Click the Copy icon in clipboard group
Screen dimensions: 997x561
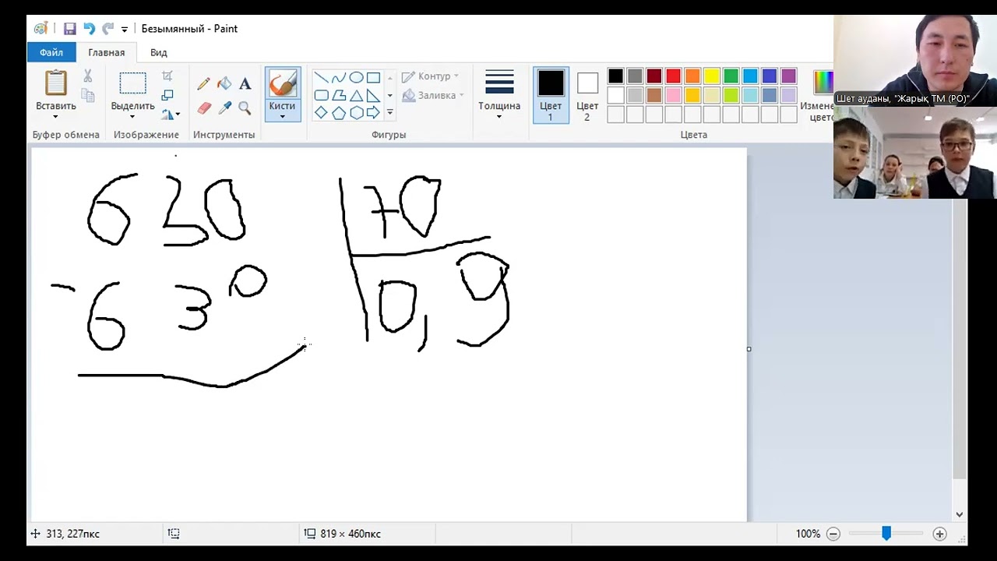click(x=87, y=96)
